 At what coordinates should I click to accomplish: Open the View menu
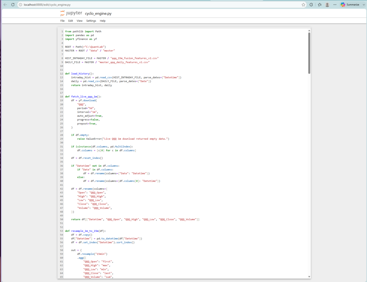(80, 21)
